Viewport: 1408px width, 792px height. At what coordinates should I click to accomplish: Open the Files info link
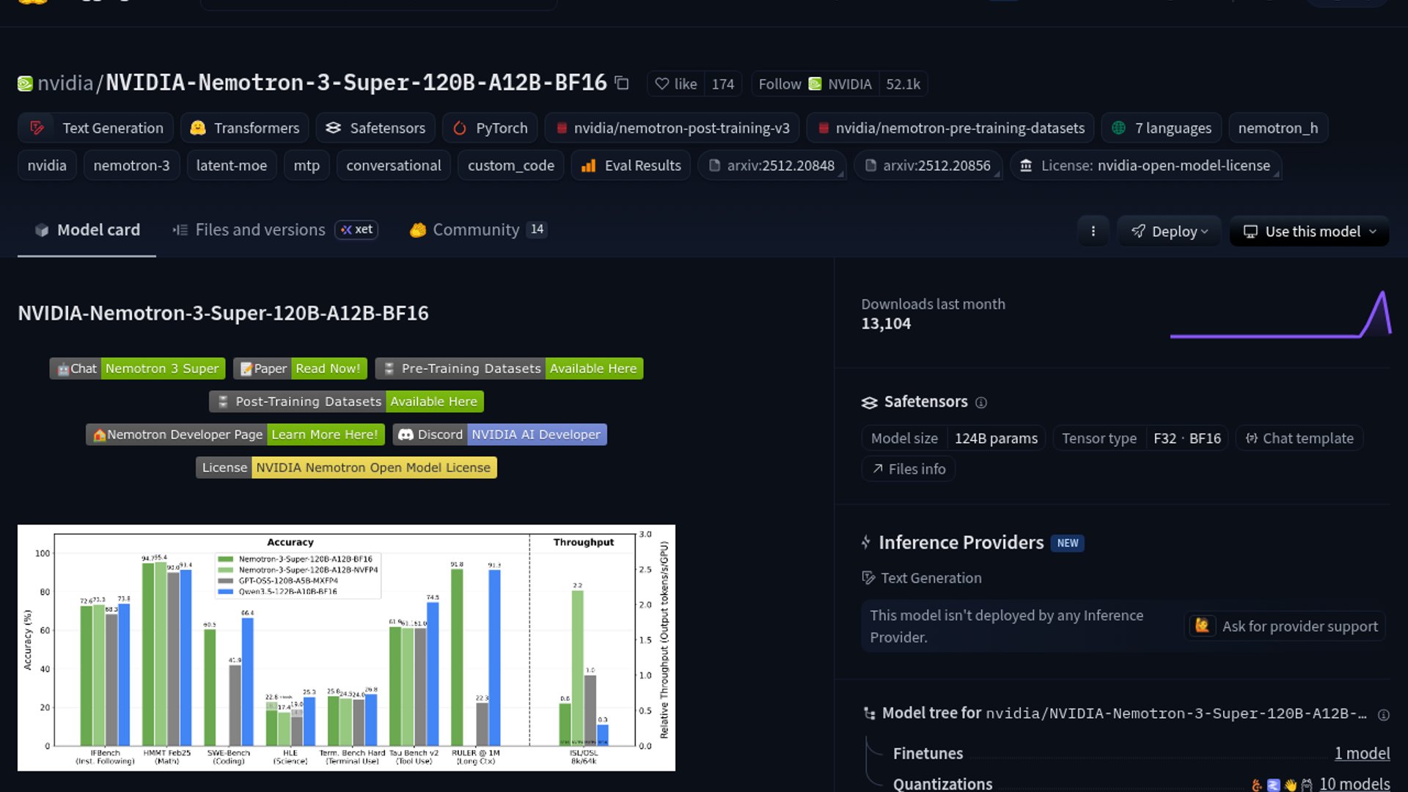coord(908,469)
